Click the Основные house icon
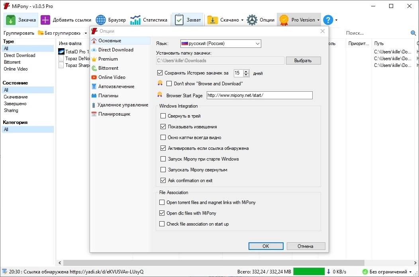The width and height of the screenshot is (419, 277). pyautogui.click(x=94, y=41)
